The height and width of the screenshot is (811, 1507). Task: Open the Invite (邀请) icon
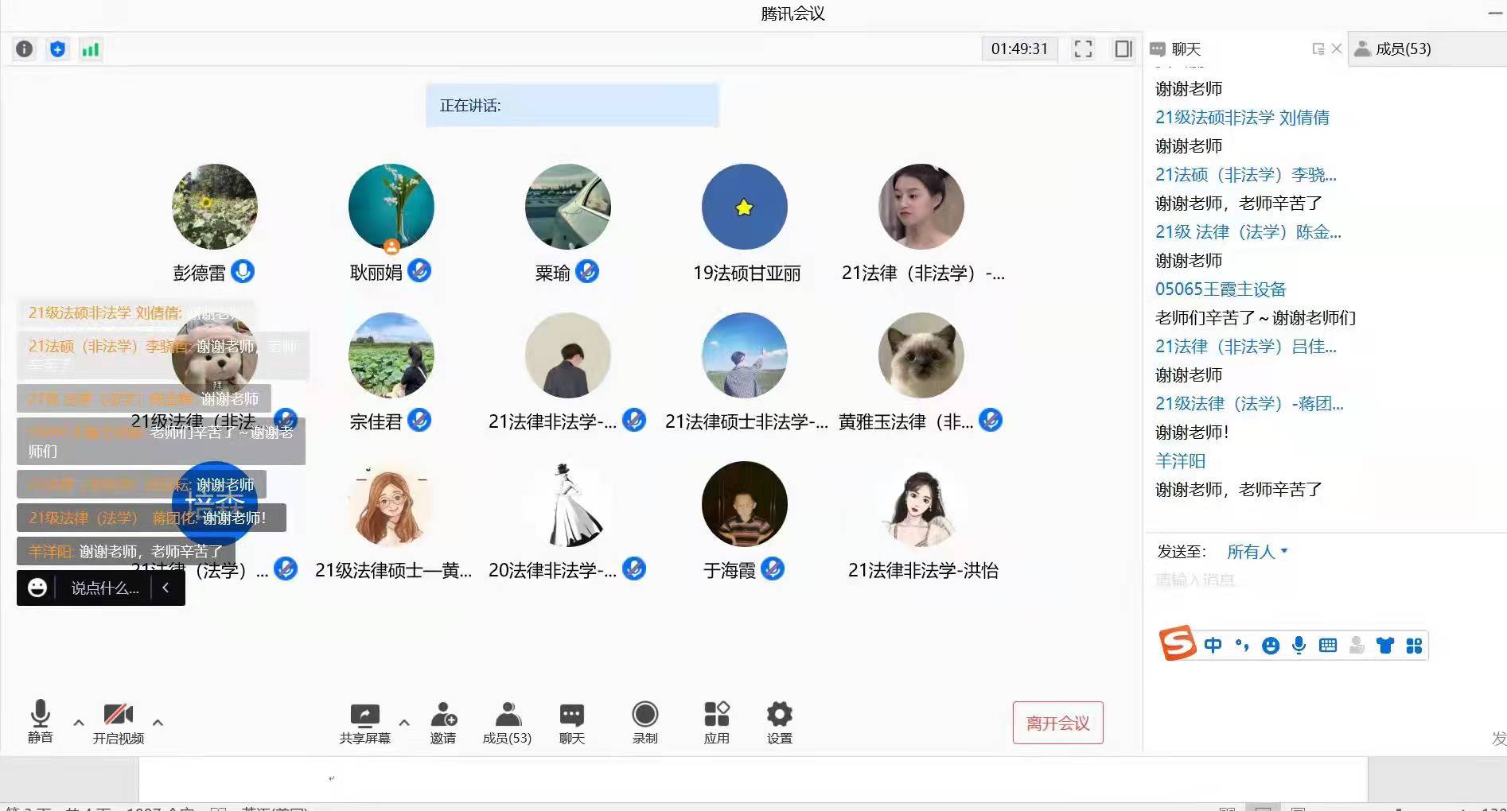pyautogui.click(x=443, y=723)
